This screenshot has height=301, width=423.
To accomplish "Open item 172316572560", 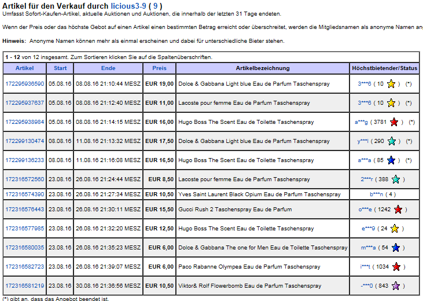I will point(24,179).
